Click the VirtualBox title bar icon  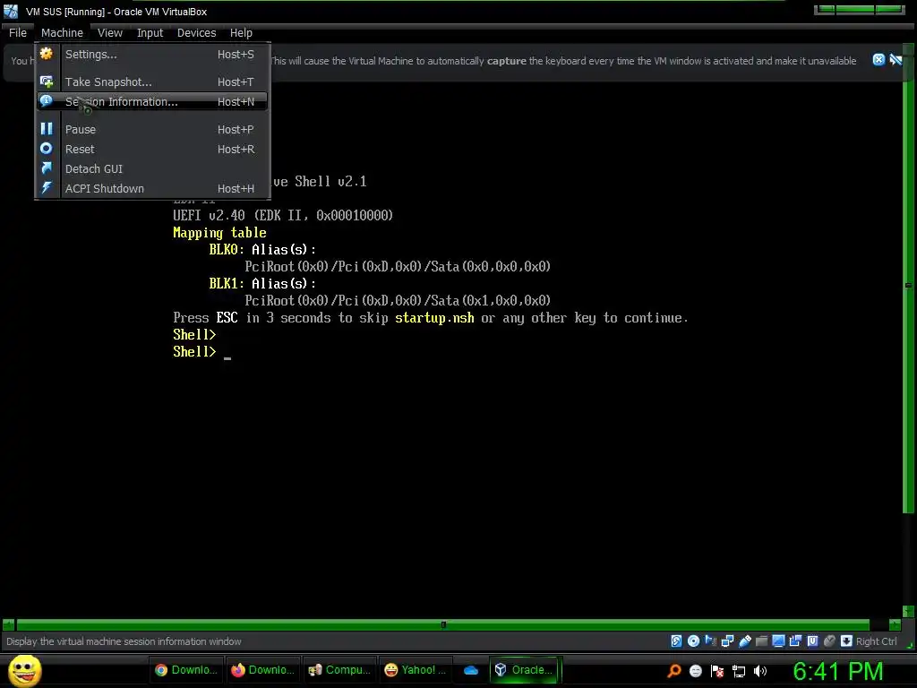[11, 11]
